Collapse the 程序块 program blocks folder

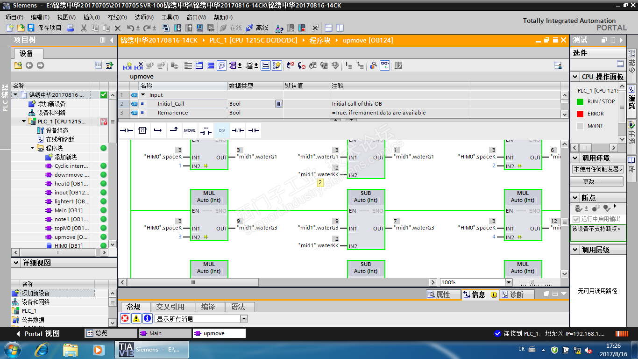33,148
